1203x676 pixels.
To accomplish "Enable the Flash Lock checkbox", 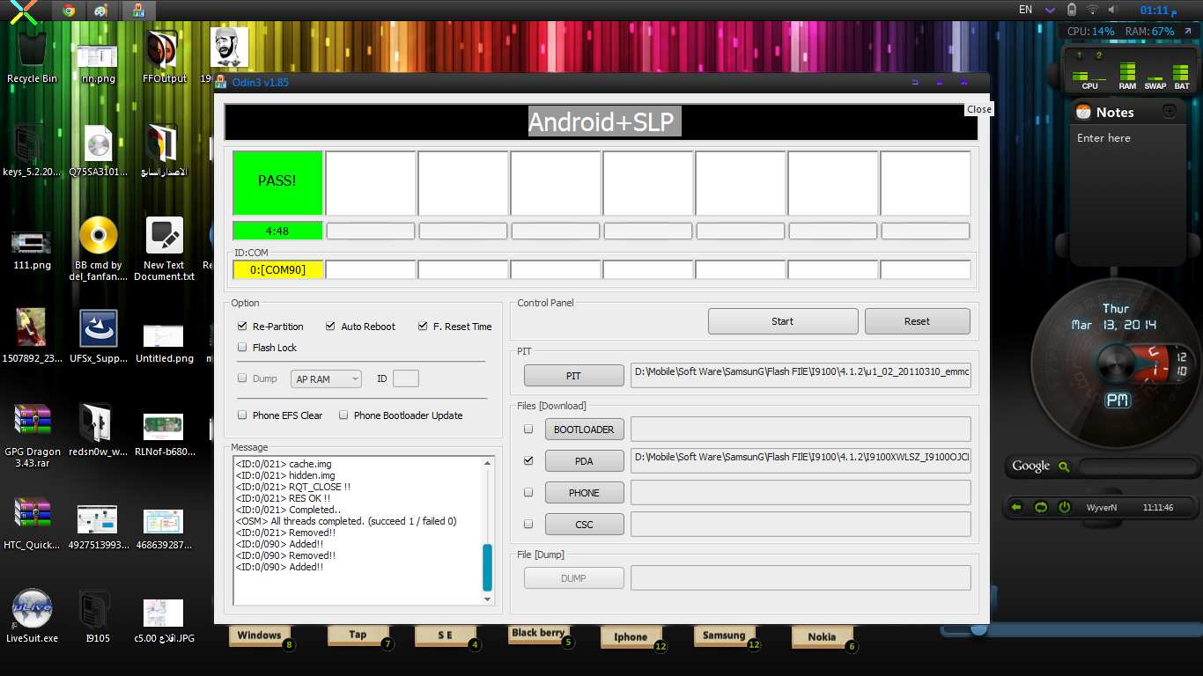I will point(242,348).
